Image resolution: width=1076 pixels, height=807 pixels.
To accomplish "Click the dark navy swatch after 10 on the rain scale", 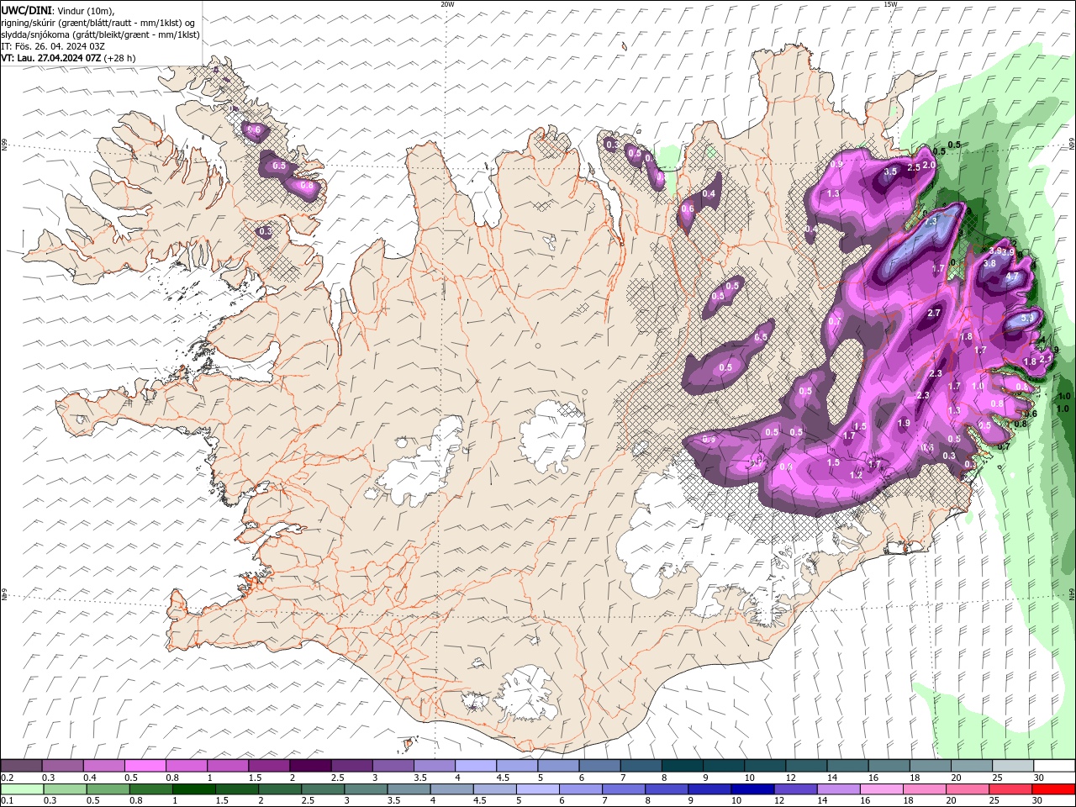I will pyautogui.click(x=752, y=789).
